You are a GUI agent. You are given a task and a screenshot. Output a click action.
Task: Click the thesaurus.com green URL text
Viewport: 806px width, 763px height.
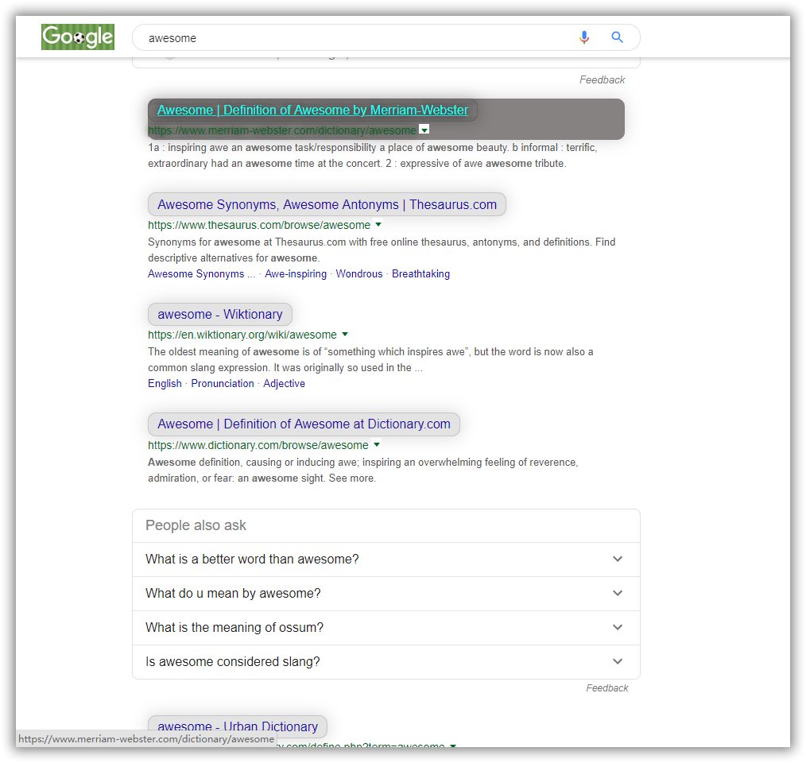tap(259, 225)
